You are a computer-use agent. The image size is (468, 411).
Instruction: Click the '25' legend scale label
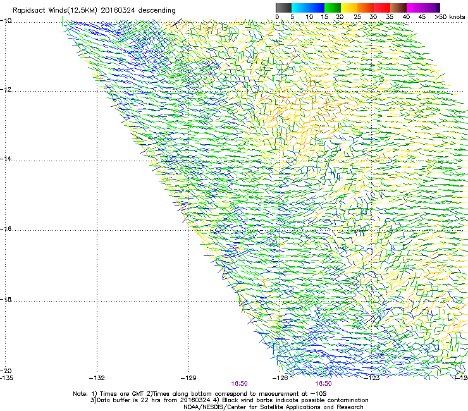(357, 16)
